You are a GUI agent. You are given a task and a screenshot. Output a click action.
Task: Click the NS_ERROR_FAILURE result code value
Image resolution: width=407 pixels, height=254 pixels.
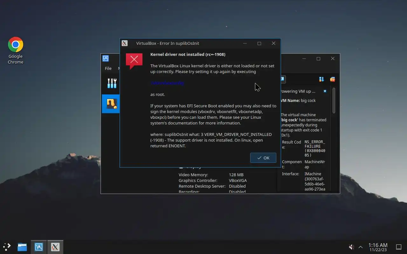click(x=315, y=149)
